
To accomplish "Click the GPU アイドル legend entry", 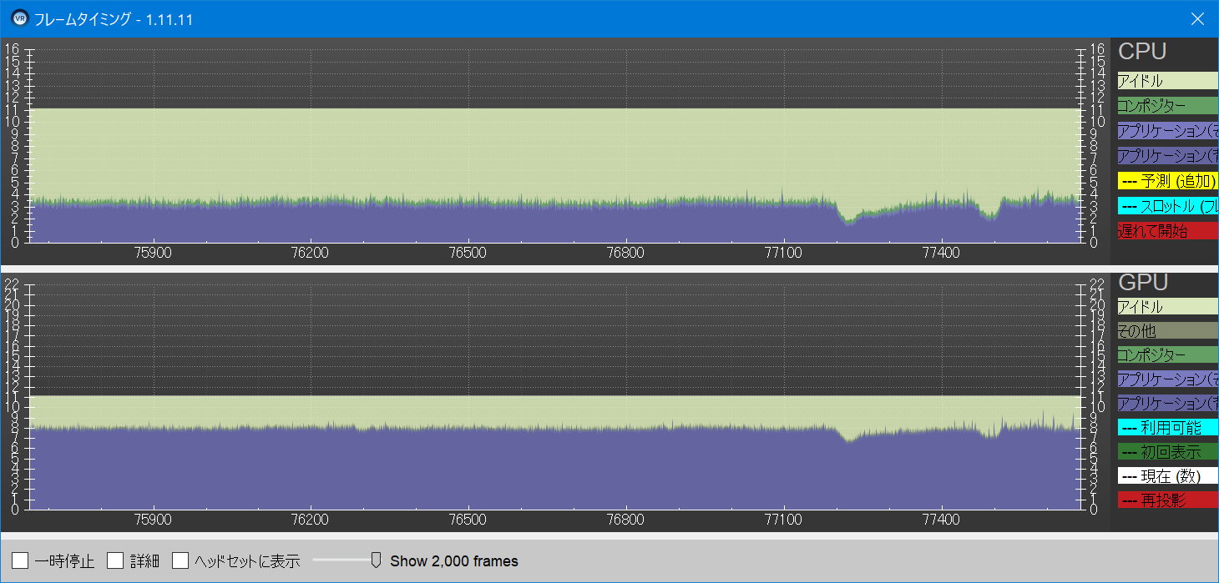I will click(1167, 307).
